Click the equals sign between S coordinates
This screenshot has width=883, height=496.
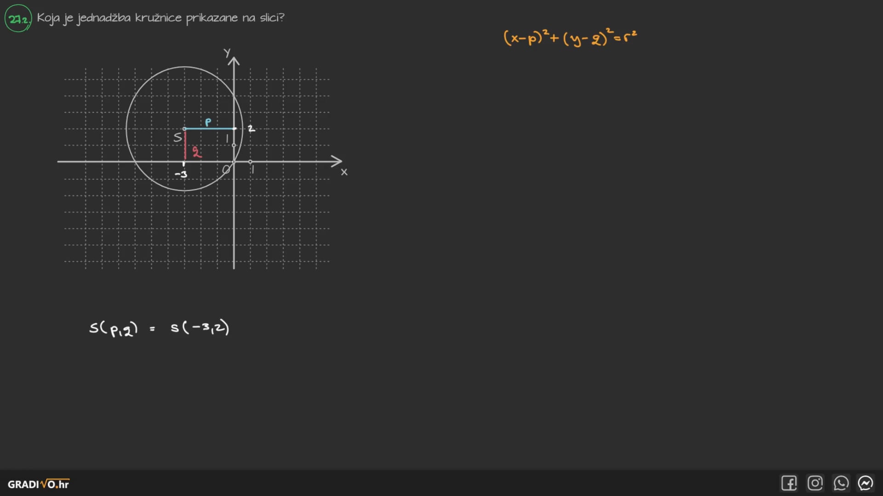pos(152,329)
